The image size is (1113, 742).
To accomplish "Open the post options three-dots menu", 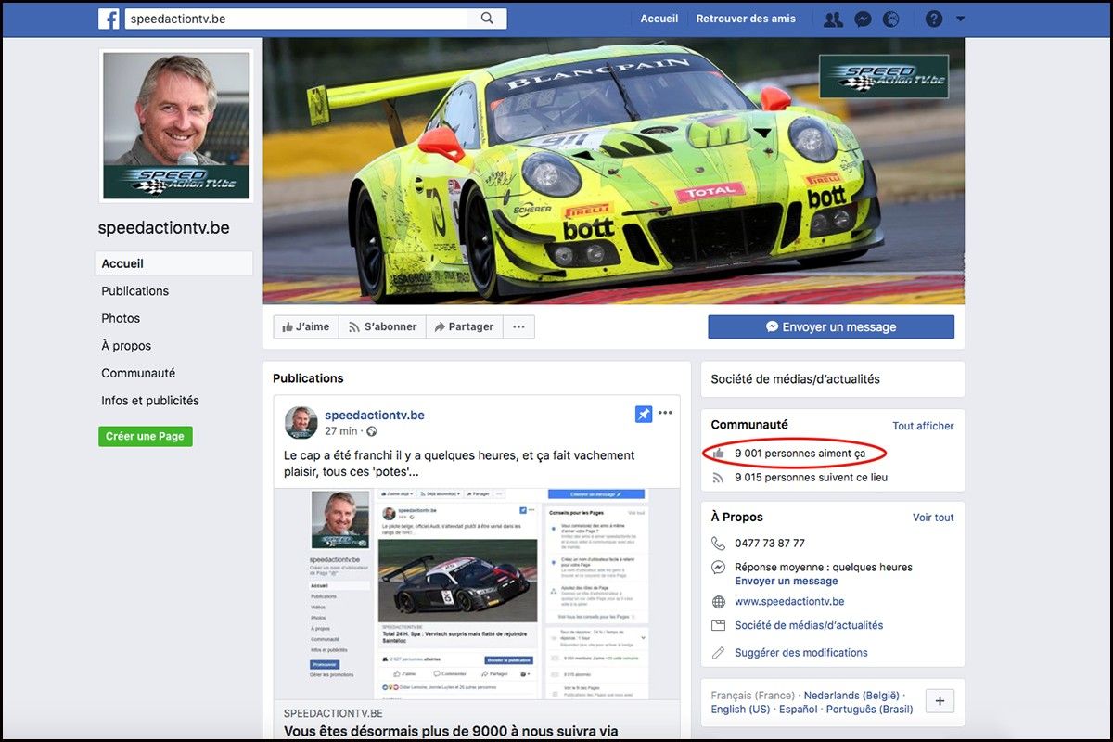I will 666,413.
